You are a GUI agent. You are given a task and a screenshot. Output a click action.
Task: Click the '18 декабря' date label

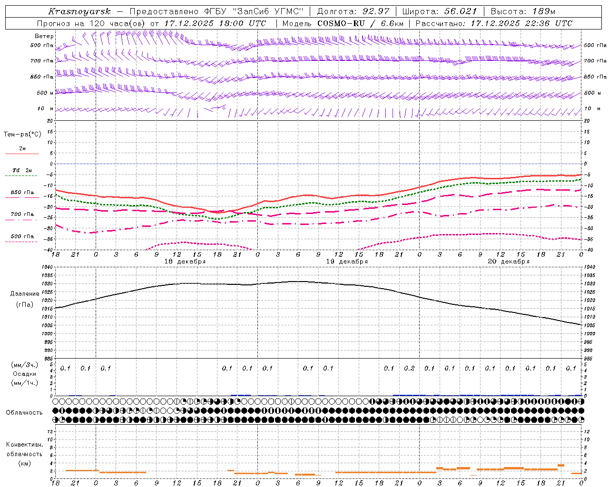point(185,262)
